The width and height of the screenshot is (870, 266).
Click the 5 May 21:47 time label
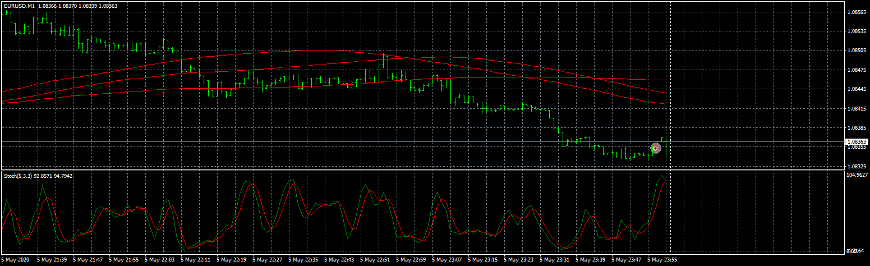point(88,260)
